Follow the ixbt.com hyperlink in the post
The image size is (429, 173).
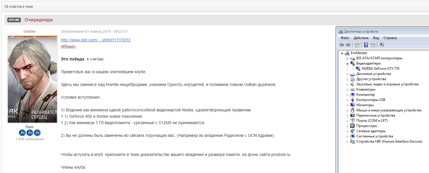95,40
